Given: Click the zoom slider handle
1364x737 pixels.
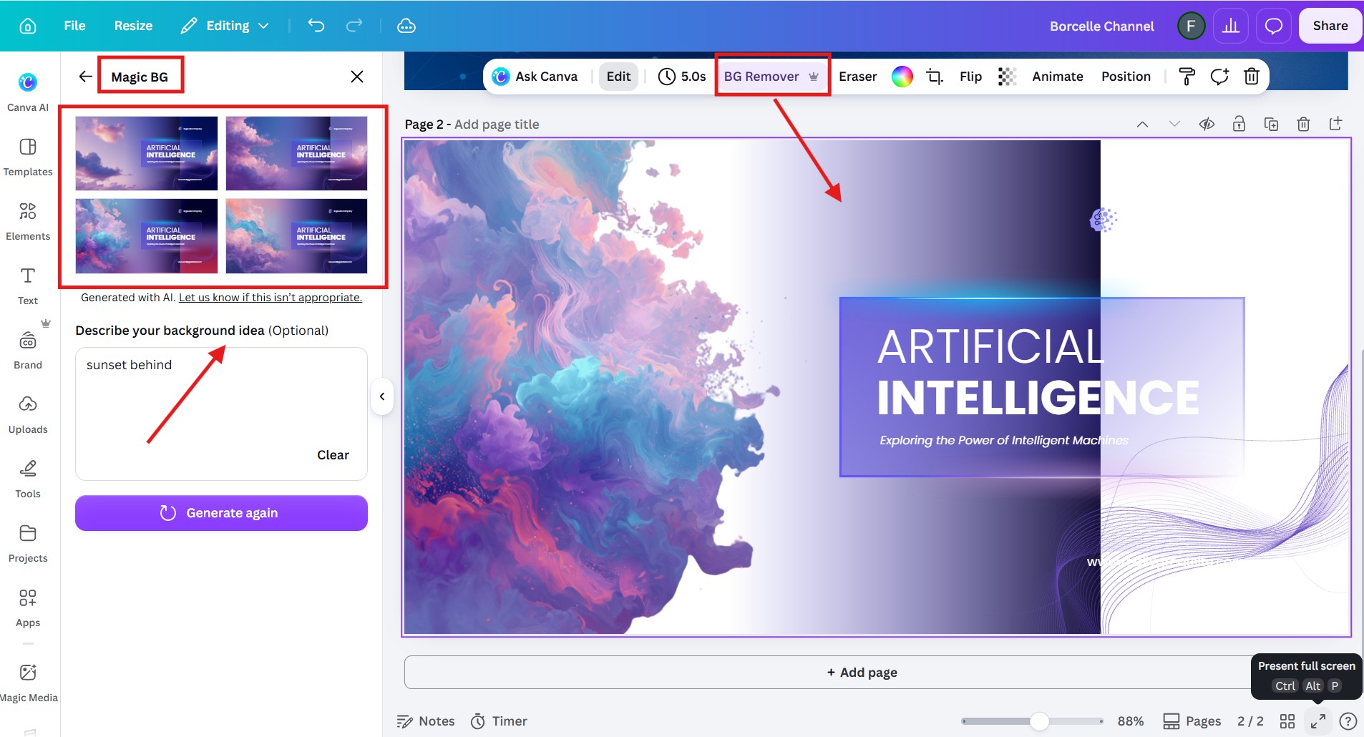Looking at the screenshot, I should coord(1039,721).
